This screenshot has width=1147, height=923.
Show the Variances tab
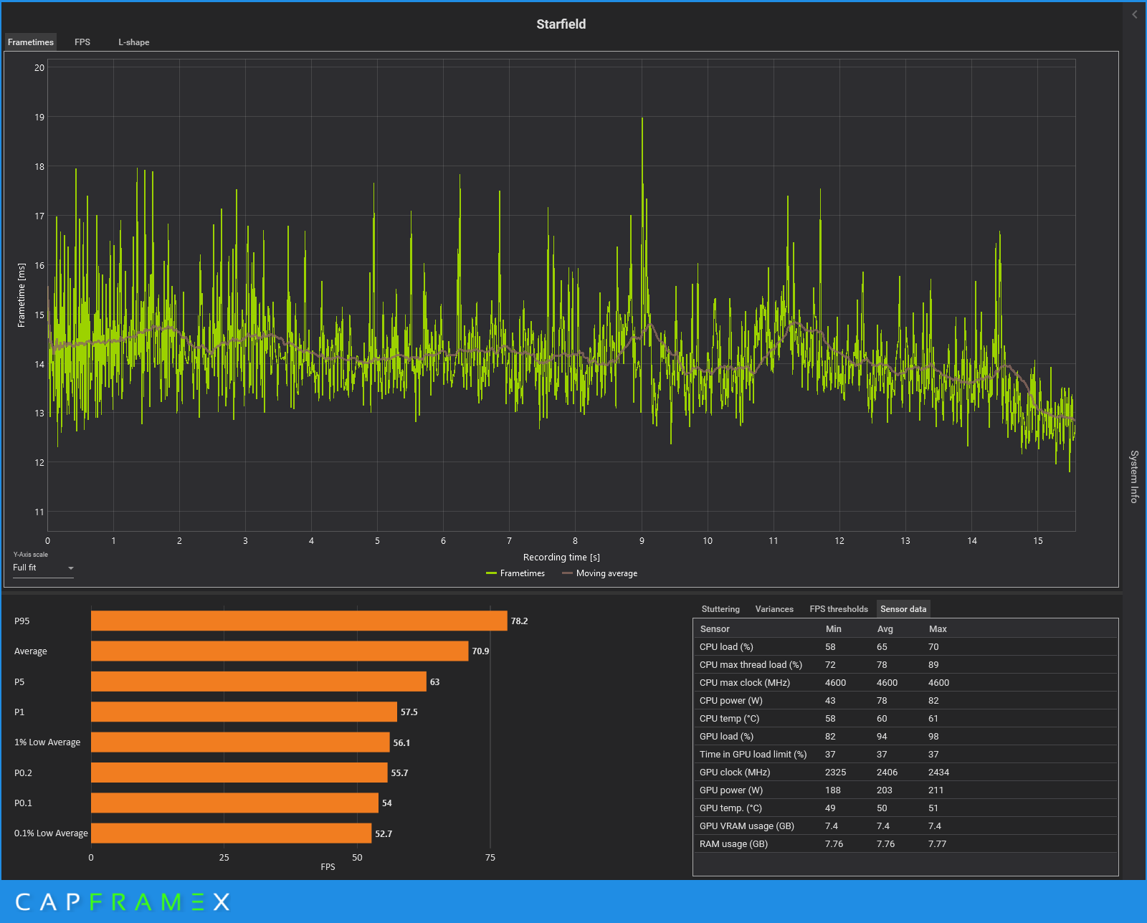point(774,609)
